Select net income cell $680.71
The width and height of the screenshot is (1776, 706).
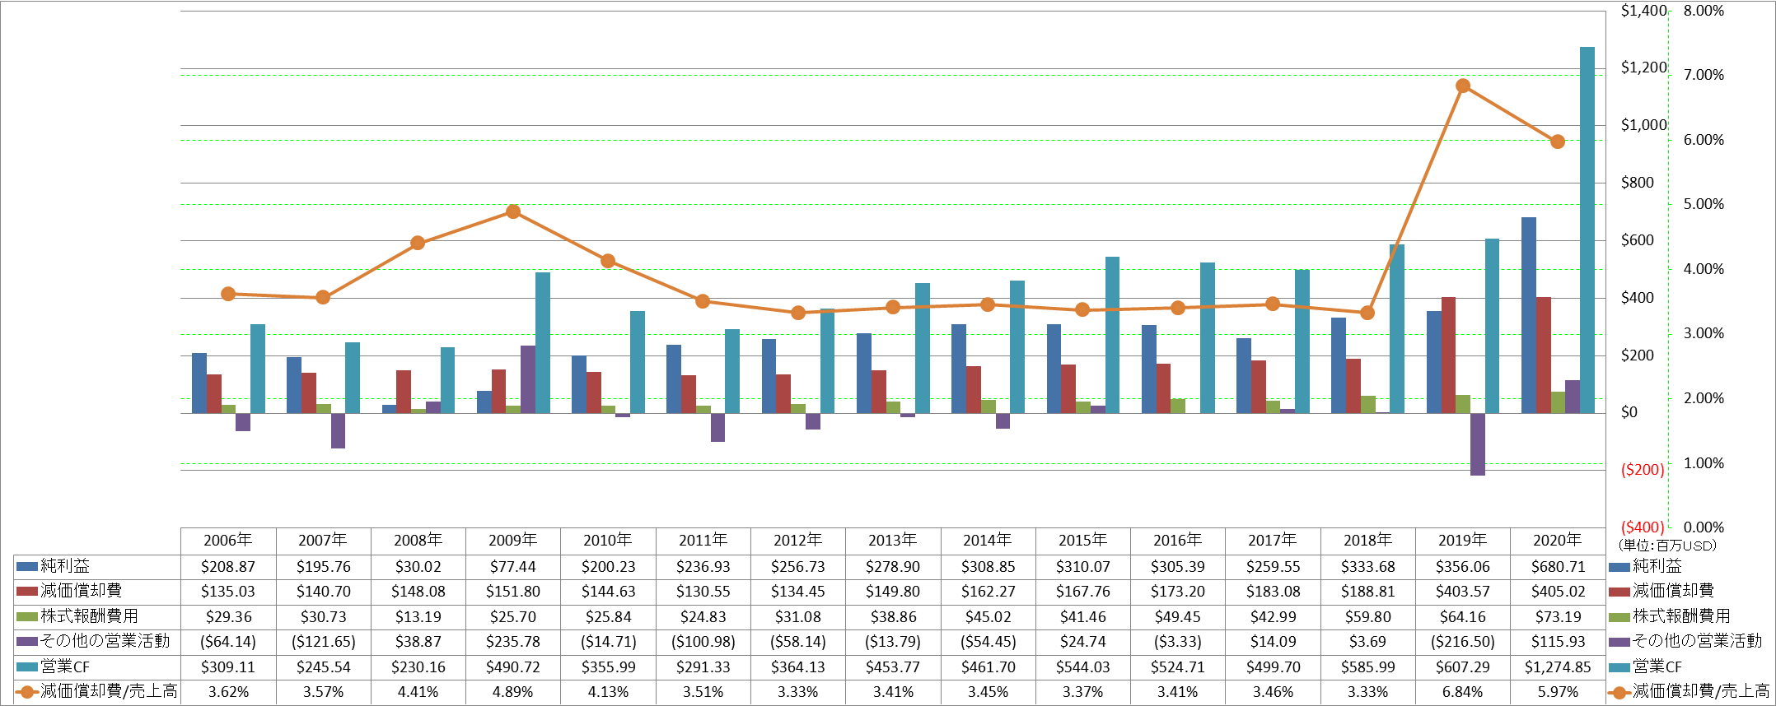coord(1558,567)
